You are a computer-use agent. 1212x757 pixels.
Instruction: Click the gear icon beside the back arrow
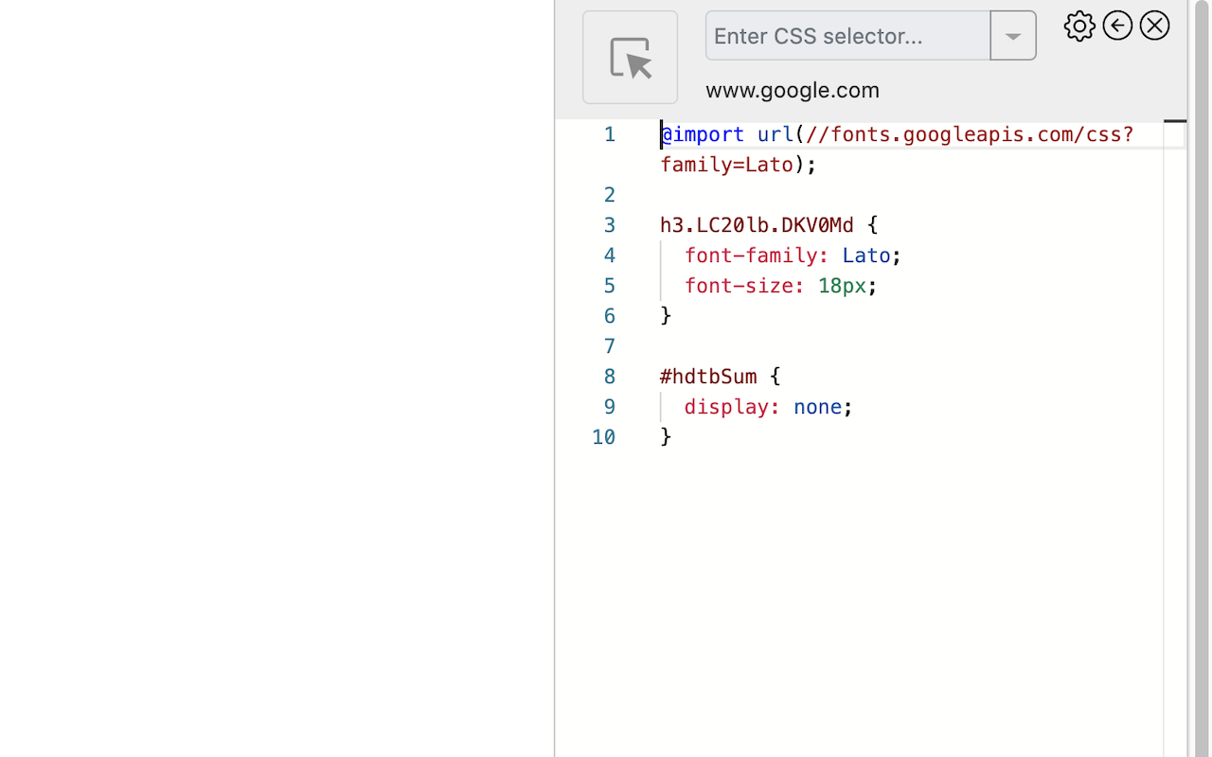(x=1078, y=26)
